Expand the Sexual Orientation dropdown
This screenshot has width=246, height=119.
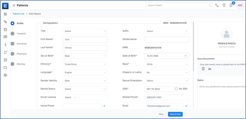(x=167, y=81)
